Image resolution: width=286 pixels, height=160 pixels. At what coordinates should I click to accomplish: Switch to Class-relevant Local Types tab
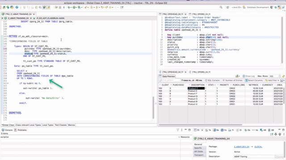tap(28, 125)
